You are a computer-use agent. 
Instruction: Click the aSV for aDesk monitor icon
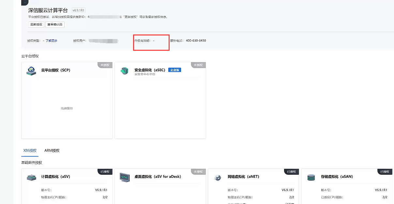click(x=125, y=177)
